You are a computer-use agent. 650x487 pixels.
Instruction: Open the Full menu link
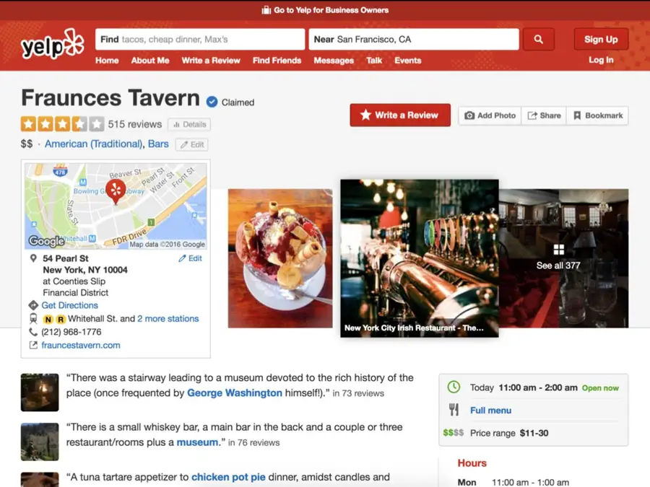click(491, 411)
